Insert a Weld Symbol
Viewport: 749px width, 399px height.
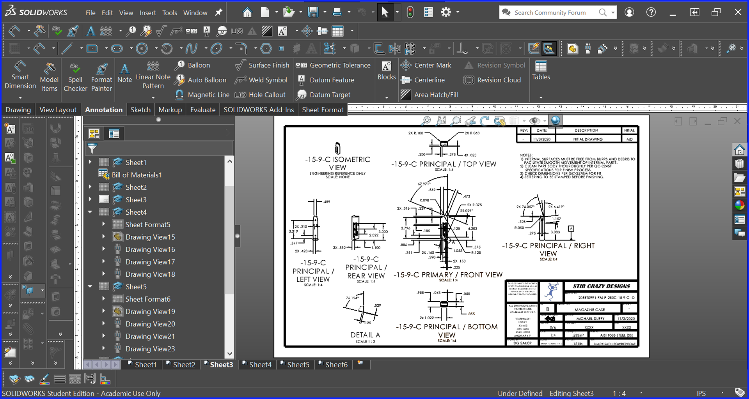(261, 80)
